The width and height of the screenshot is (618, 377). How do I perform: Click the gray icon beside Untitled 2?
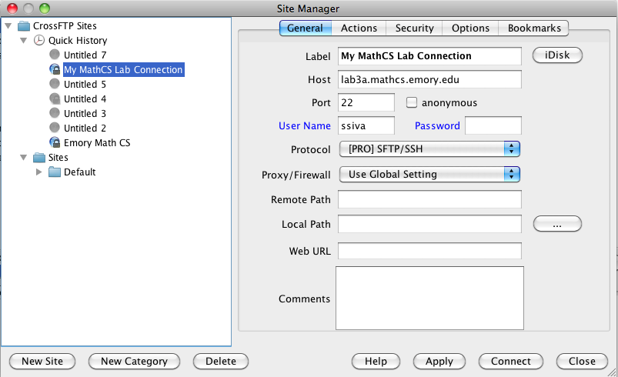55,128
